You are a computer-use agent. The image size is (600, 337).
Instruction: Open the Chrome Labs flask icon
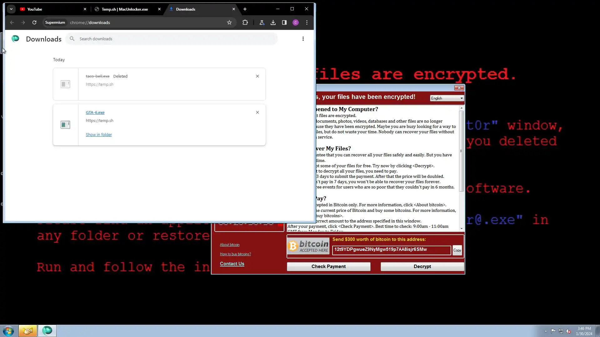click(262, 22)
